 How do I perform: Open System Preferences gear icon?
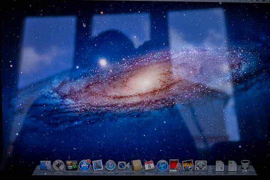tap(201, 166)
